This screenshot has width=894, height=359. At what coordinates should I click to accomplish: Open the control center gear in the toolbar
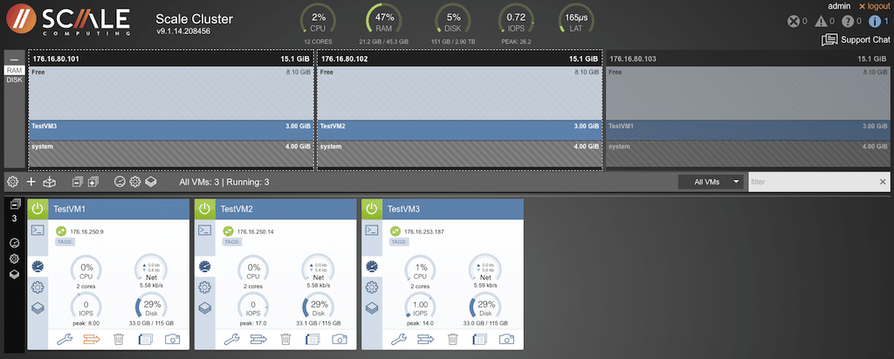pyautogui.click(x=12, y=182)
